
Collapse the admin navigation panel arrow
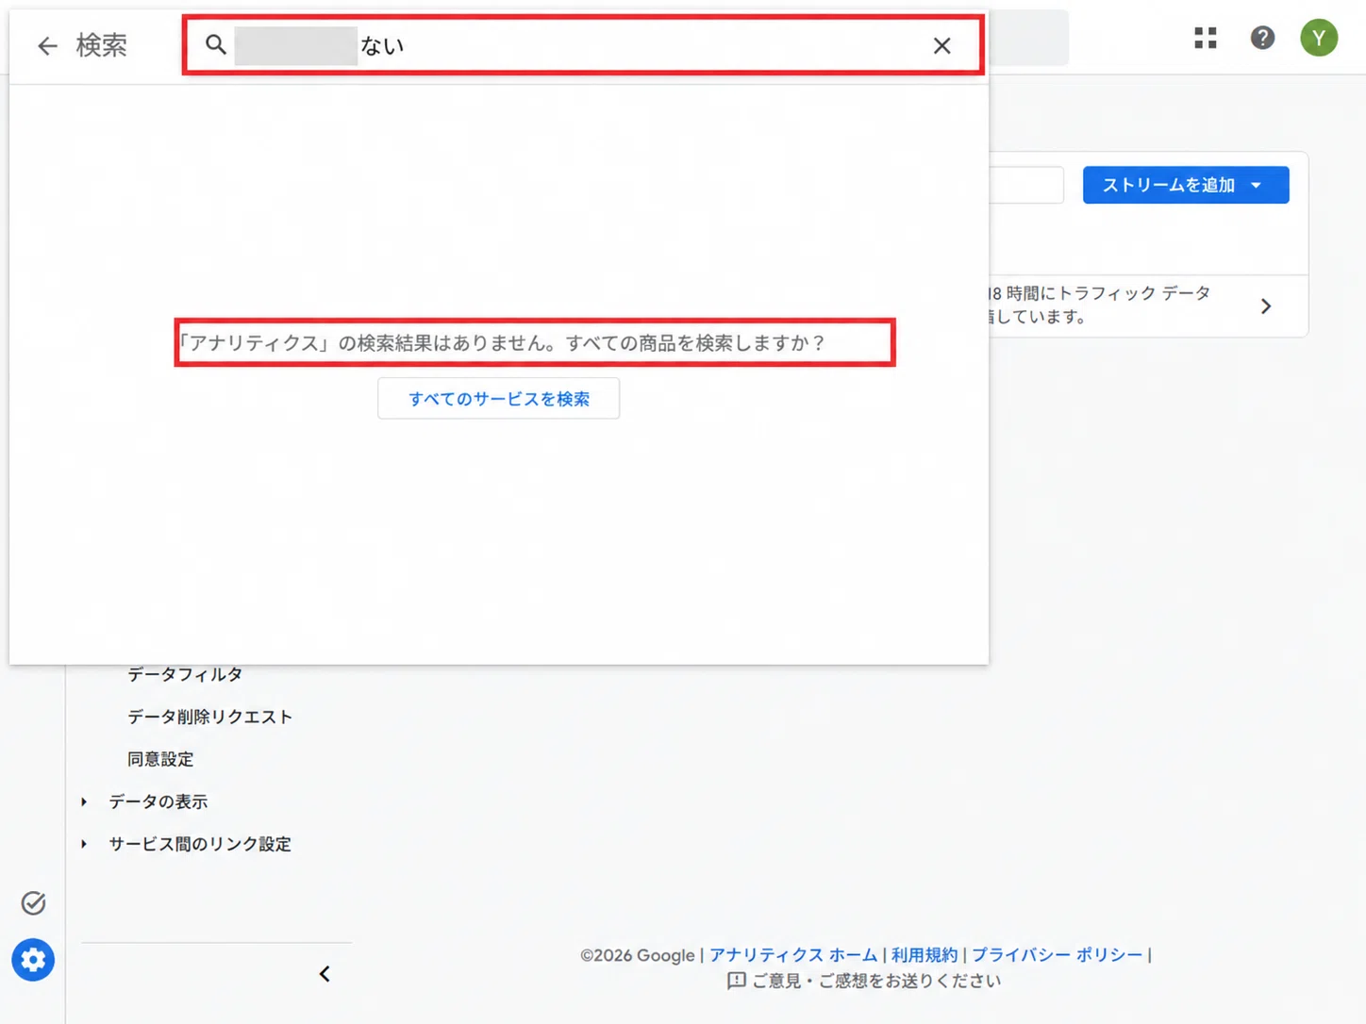pyautogui.click(x=325, y=974)
